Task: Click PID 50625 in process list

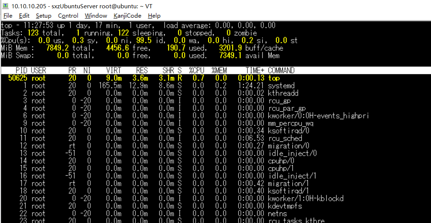Action: 18,78
